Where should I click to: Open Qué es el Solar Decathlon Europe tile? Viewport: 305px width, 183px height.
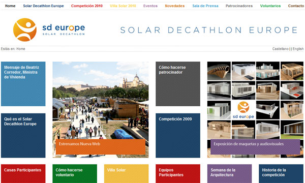23,135
